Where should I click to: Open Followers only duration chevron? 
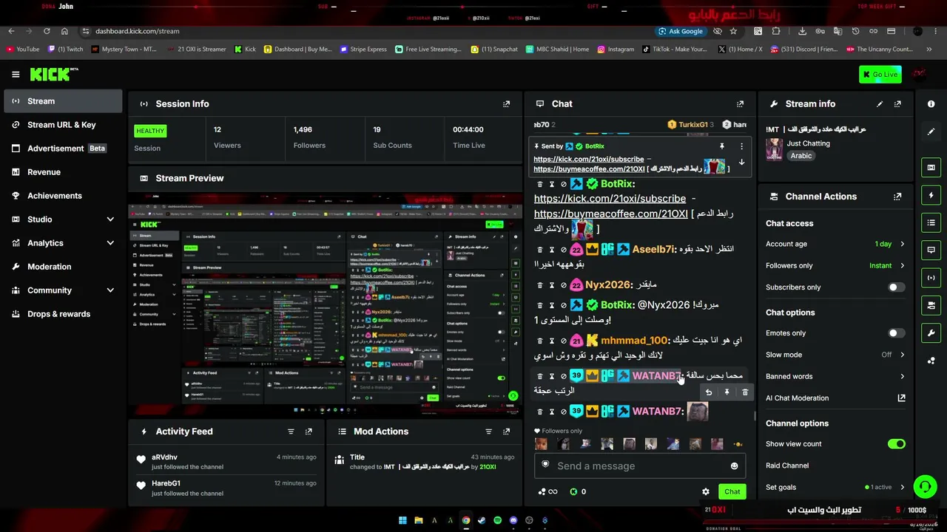coord(902,265)
